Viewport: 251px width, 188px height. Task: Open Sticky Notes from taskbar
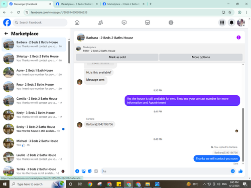coord(119,184)
